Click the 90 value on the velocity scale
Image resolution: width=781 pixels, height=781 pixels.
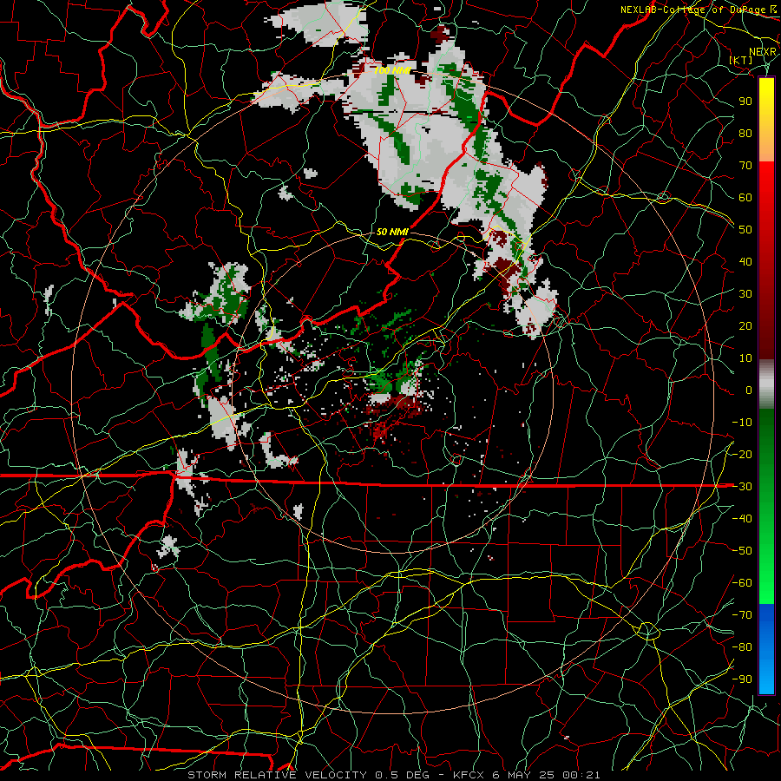click(745, 102)
